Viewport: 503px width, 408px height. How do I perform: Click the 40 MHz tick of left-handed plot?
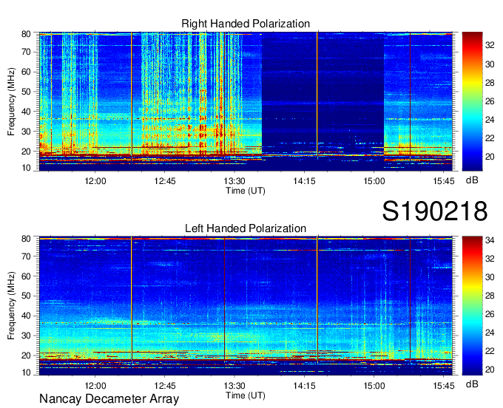(x=26, y=316)
